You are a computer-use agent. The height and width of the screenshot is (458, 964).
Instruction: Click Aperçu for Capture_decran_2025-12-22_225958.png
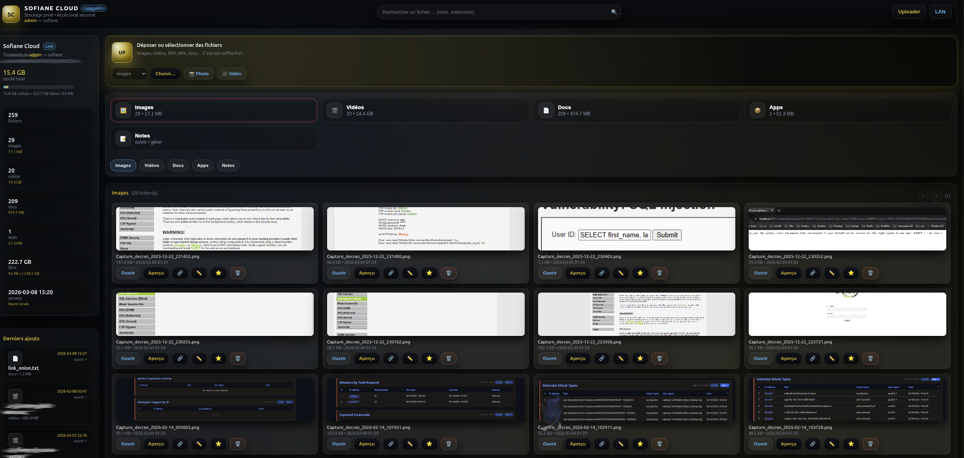pyautogui.click(x=577, y=358)
